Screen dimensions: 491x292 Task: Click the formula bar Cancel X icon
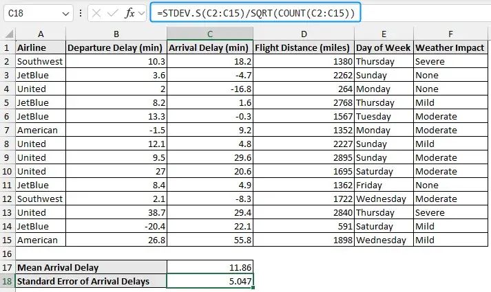(x=96, y=13)
